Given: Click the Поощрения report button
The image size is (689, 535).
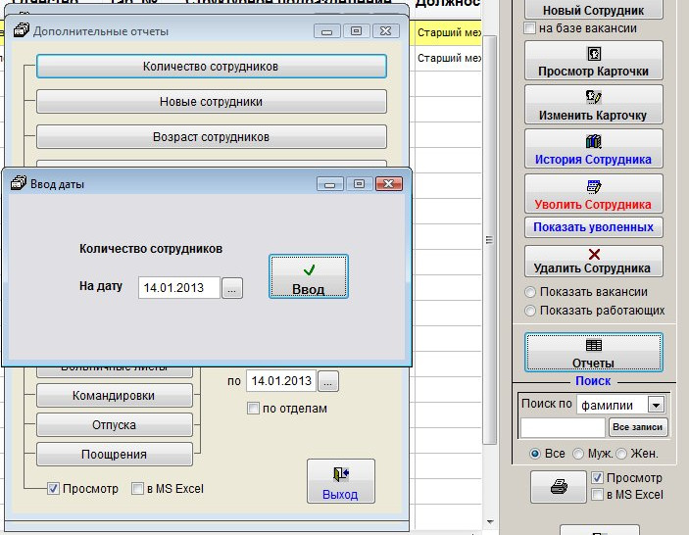Looking at the screenshot, I should pos(115,455).
